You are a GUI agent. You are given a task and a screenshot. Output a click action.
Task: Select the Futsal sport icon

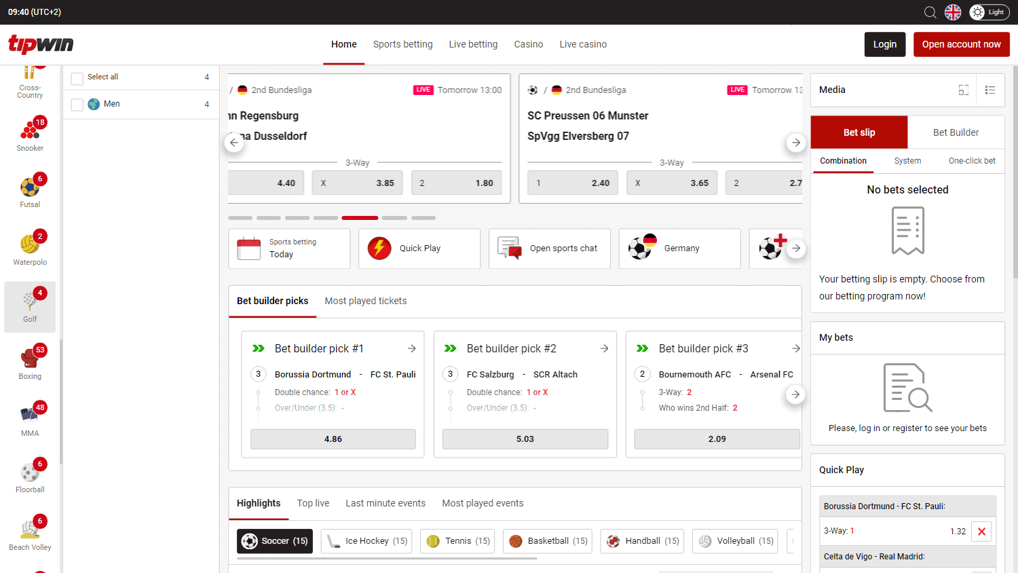tap(30, 191)
